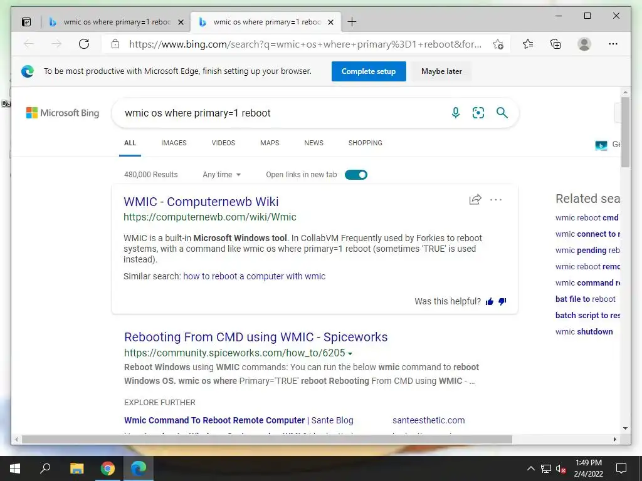Open Edge settings and more menu
This screenshot has height=481, width=642.
click(x=613, y=44)
